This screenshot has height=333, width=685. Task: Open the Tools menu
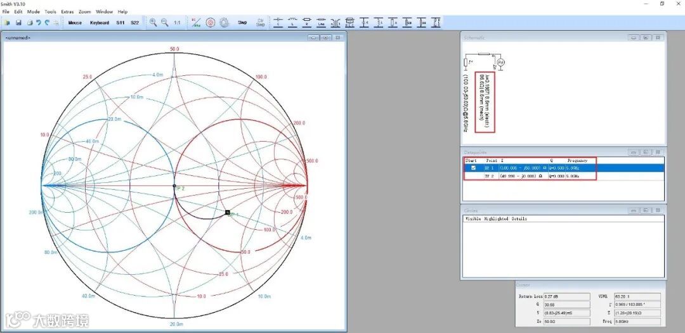(x=50, y=12)
